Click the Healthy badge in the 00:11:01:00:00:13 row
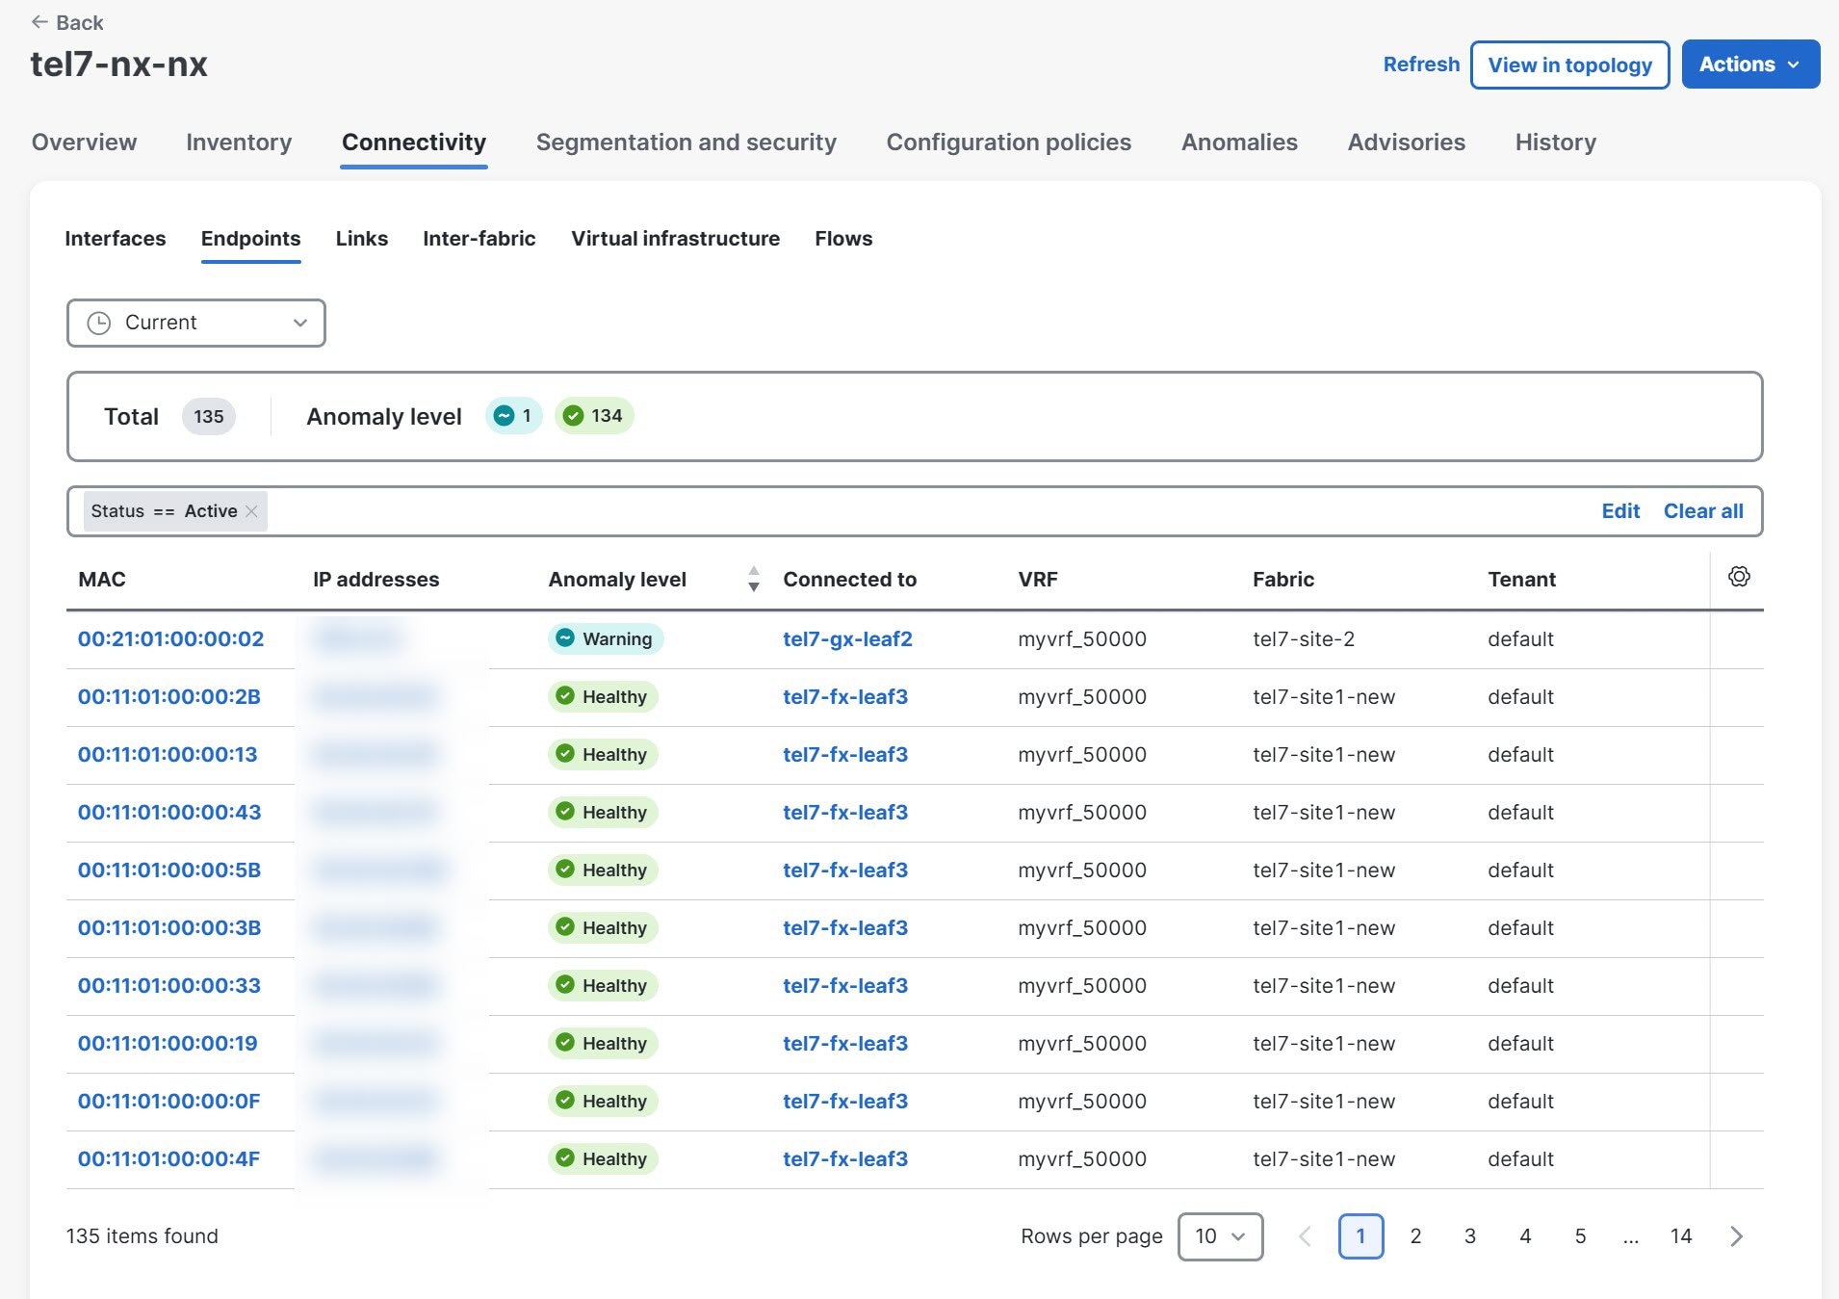This screenshot has width=1839, height=1299. coord(604,755)
